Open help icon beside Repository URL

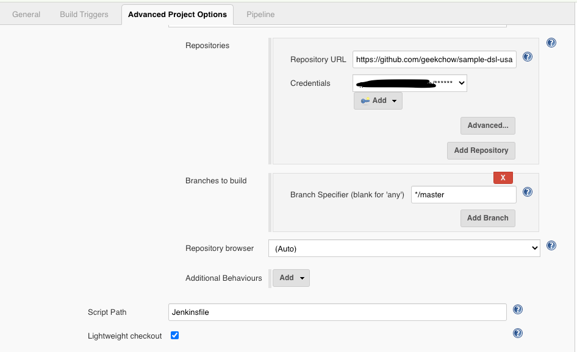(x=528, y=57)
